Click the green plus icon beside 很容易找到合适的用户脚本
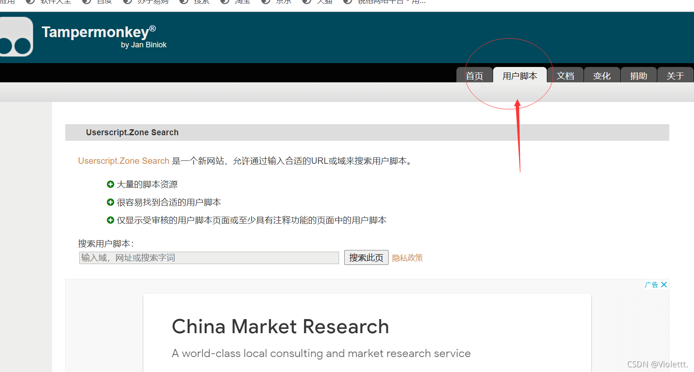Image resolution: width=694 pixels, height=372 pixels. click(110, 202)
